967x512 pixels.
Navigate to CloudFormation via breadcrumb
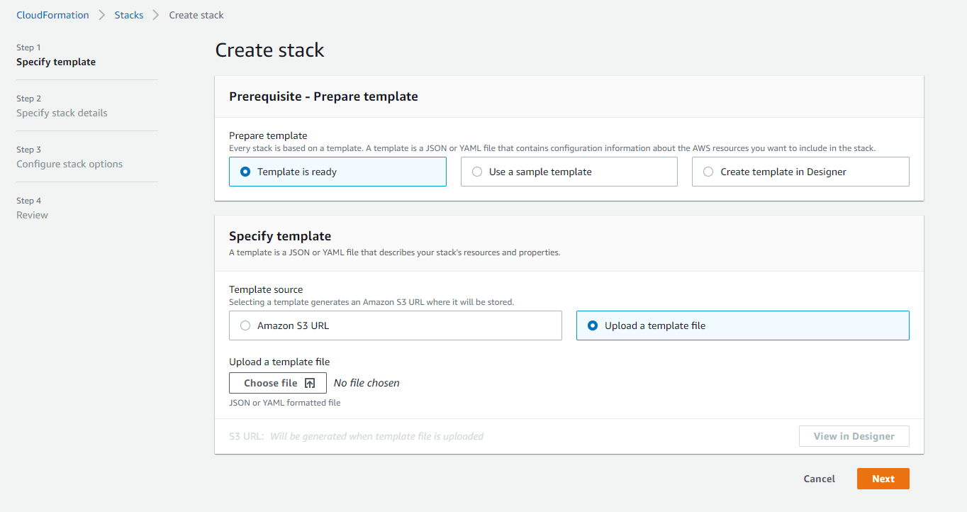52,14
